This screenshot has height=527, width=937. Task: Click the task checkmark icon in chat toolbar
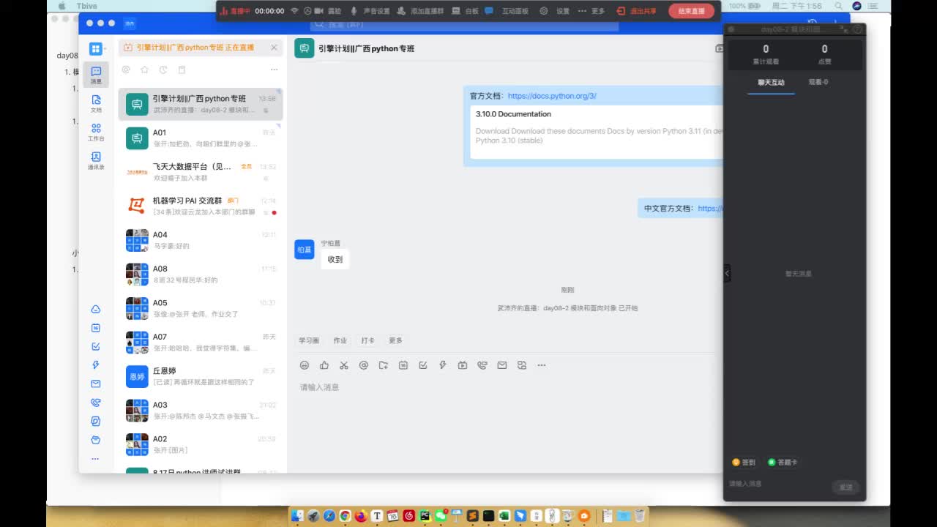[423, 365]
